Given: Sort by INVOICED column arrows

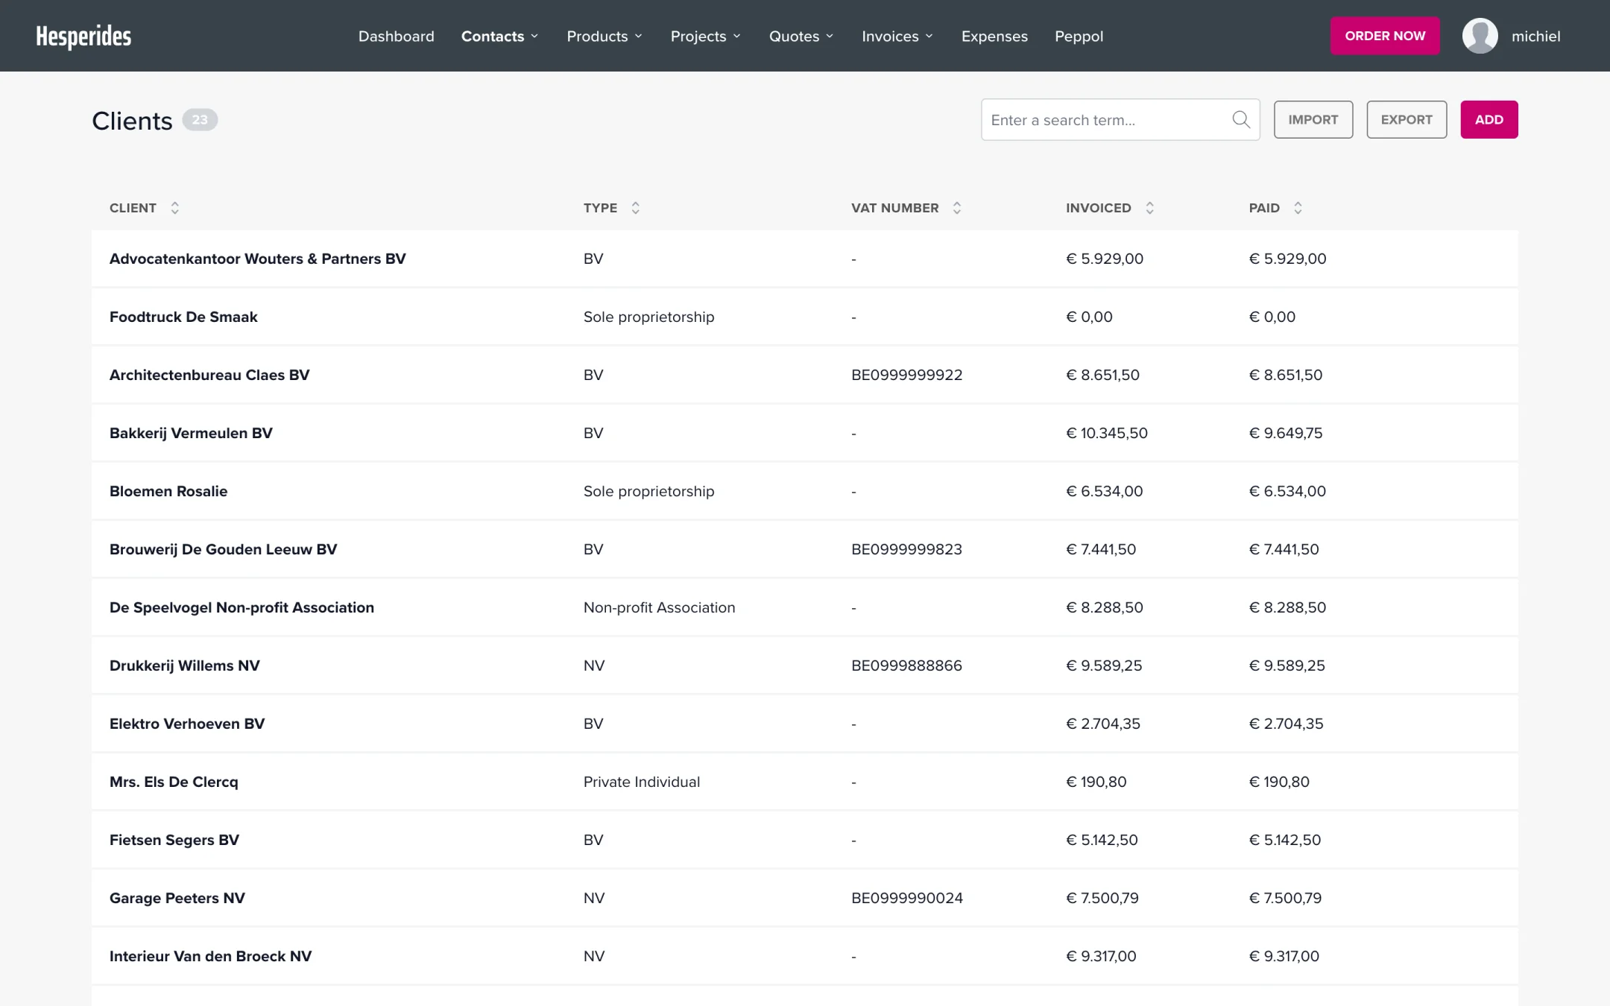Looking at the screenshot, I should pyautogui.click(x=1149, y=208).
